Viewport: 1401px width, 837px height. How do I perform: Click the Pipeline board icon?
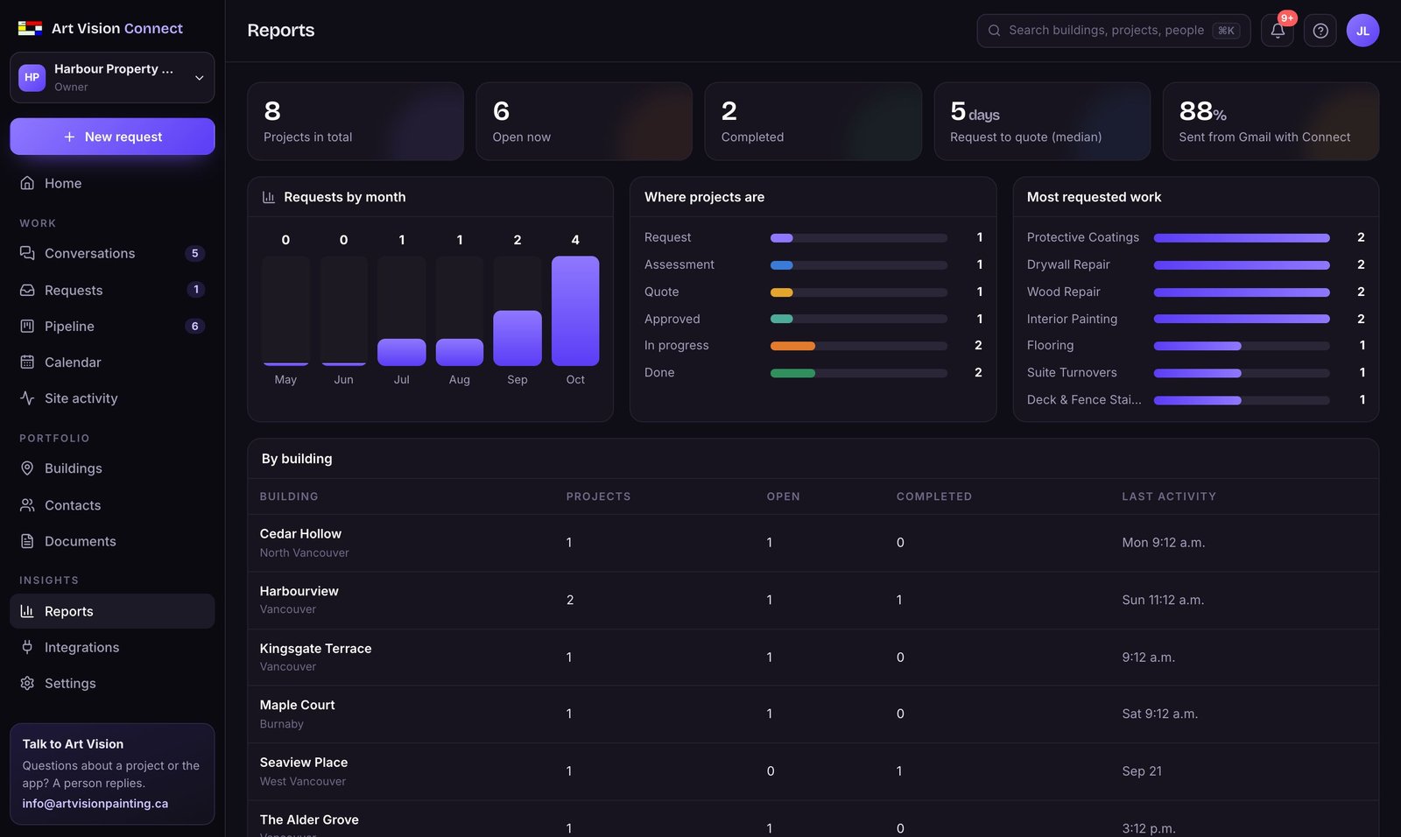click(27, 326)
